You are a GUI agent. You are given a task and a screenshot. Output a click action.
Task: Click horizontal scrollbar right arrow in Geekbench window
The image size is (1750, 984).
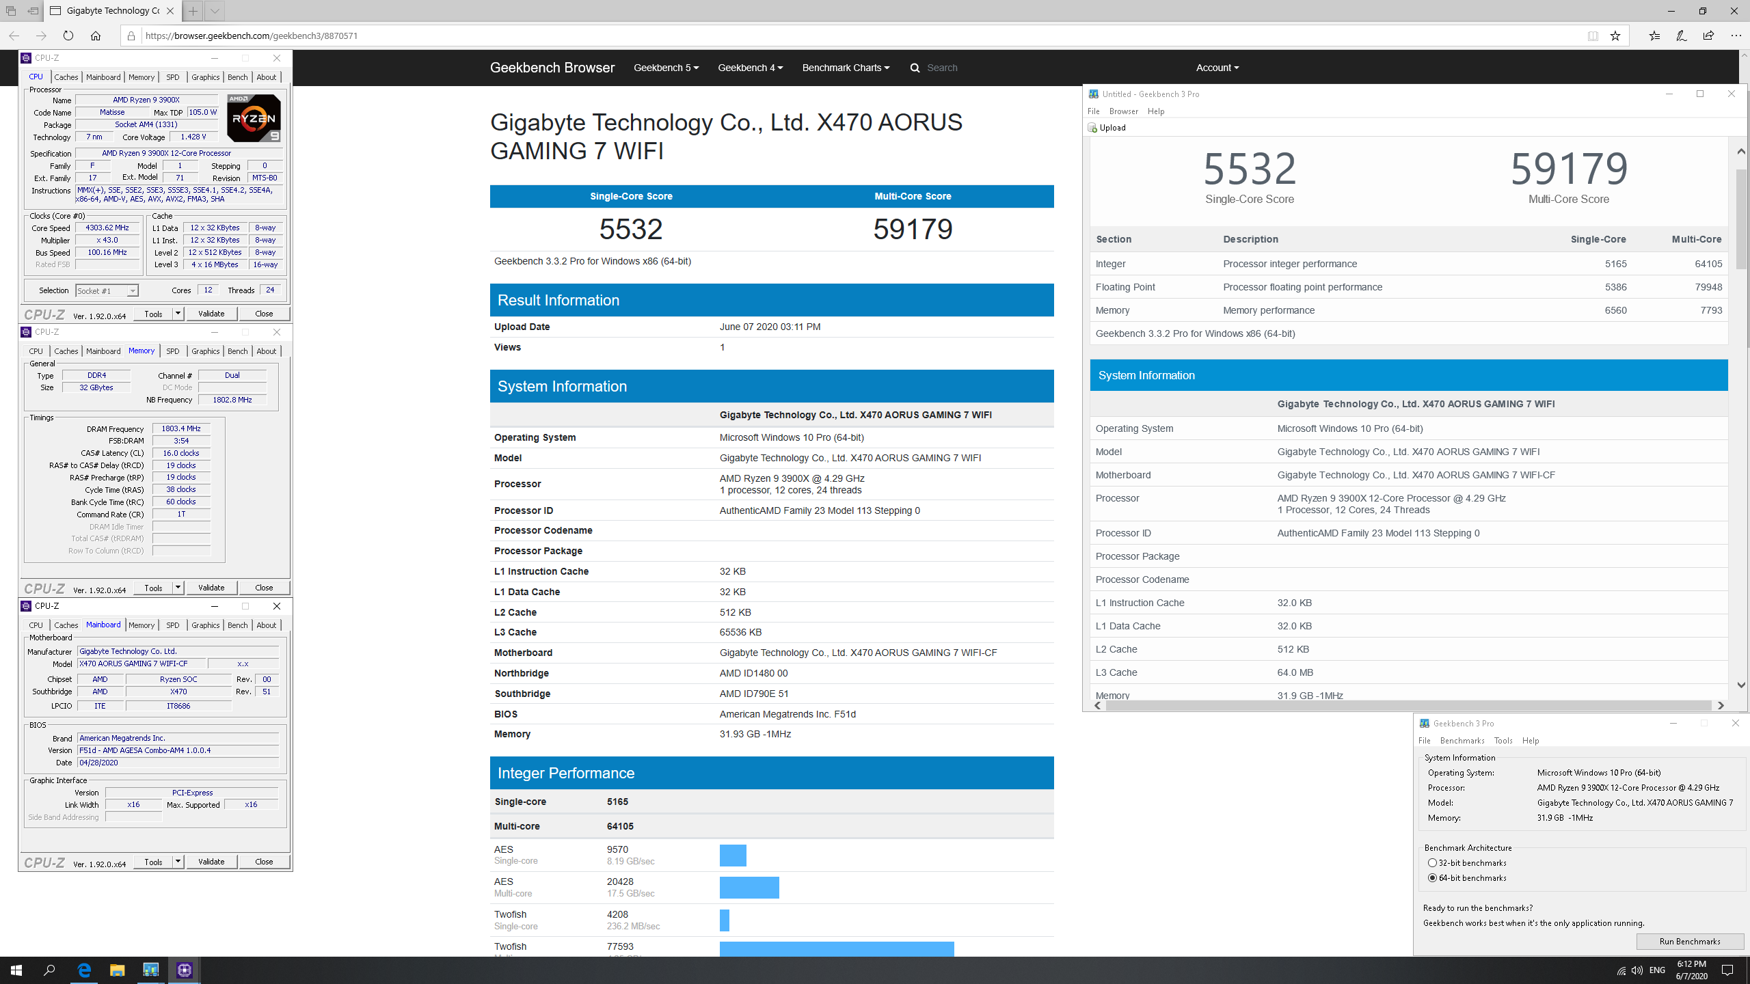pyautogui.click(x=1721, y=705)
